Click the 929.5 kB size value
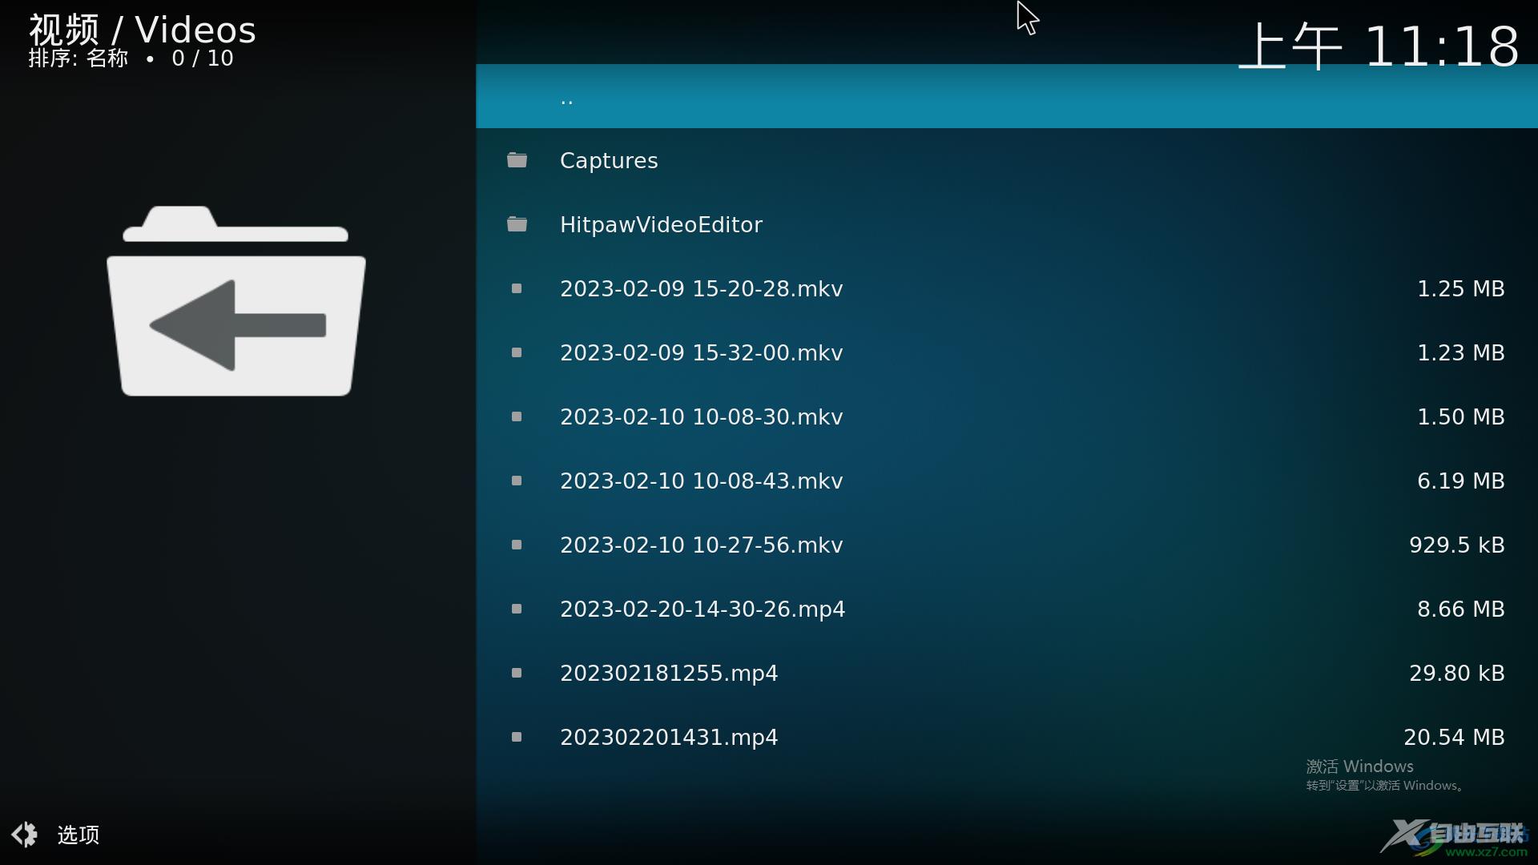Image resolution: width=1538 pixels, height=865 pixels. coord(1456,545)
